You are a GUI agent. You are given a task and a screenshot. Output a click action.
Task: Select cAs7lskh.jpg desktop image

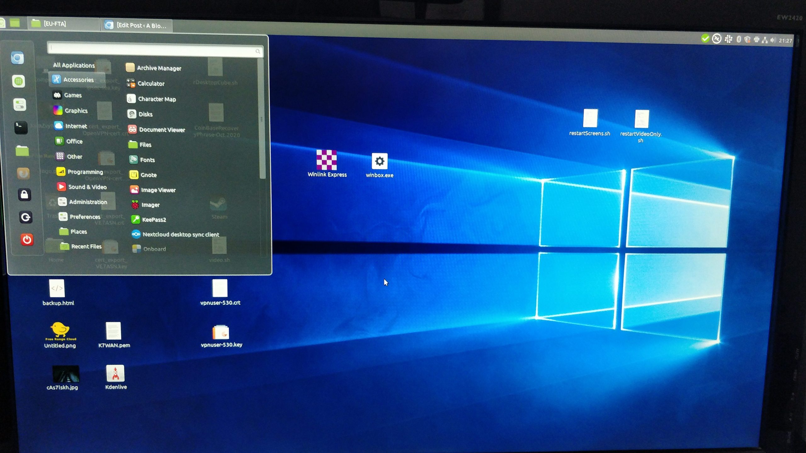pos(63,378)
